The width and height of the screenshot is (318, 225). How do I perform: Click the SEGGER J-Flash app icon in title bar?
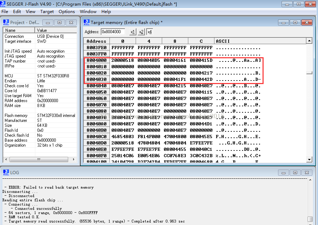tap(2, 4)
